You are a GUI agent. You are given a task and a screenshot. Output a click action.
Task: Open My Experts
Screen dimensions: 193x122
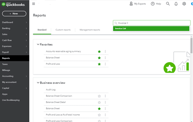coord(138,4)
